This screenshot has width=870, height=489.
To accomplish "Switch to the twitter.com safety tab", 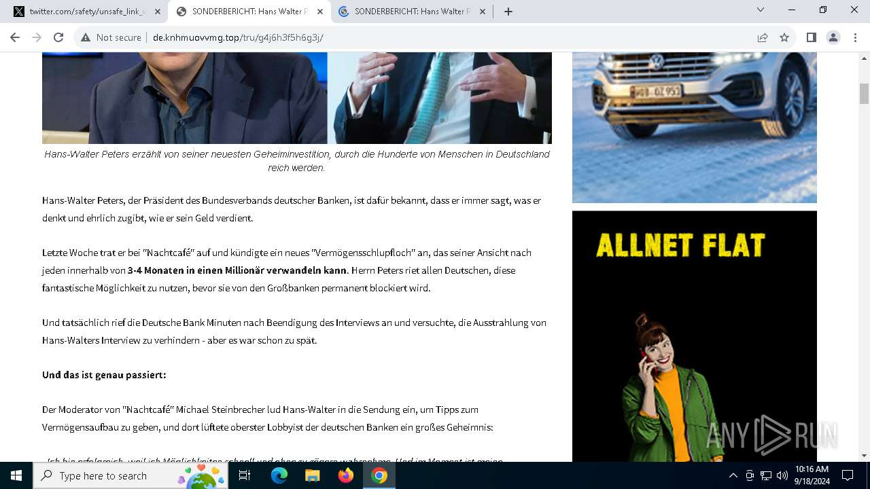I will pyautogui.click(x=87, y=12).
